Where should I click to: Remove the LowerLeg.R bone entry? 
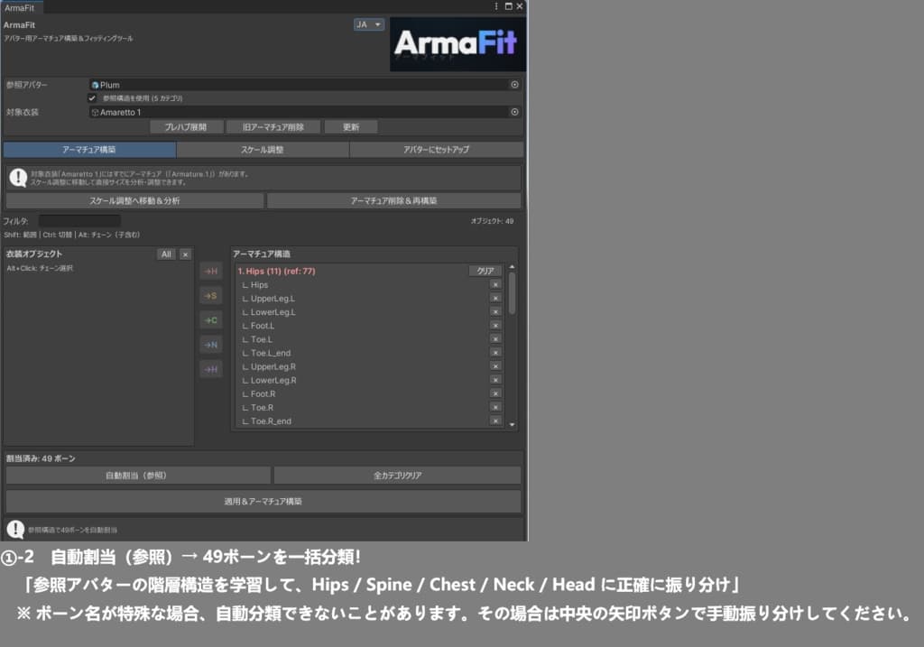(495, 380)
